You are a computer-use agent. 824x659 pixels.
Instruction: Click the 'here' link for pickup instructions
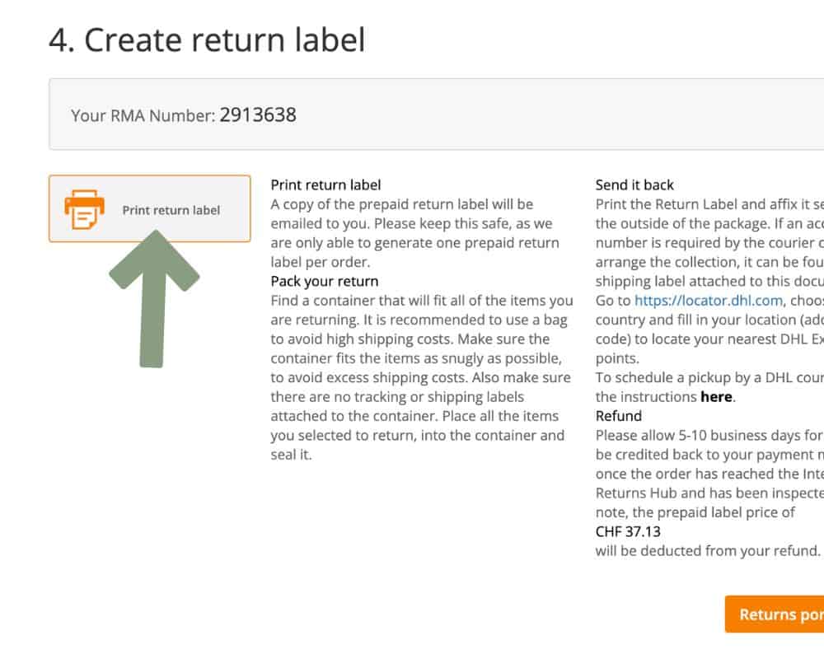pyautogui.click(x=717, y=396)
